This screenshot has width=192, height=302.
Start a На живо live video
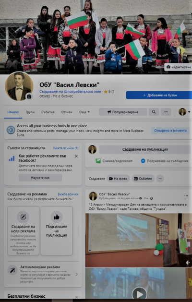pyautogui.click(x=118, y=179)
